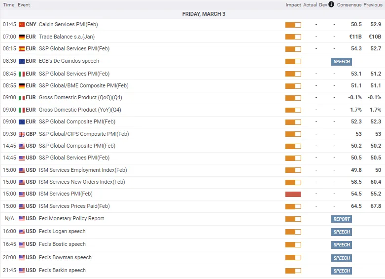Click previous value €10B

tap(375, 37)
